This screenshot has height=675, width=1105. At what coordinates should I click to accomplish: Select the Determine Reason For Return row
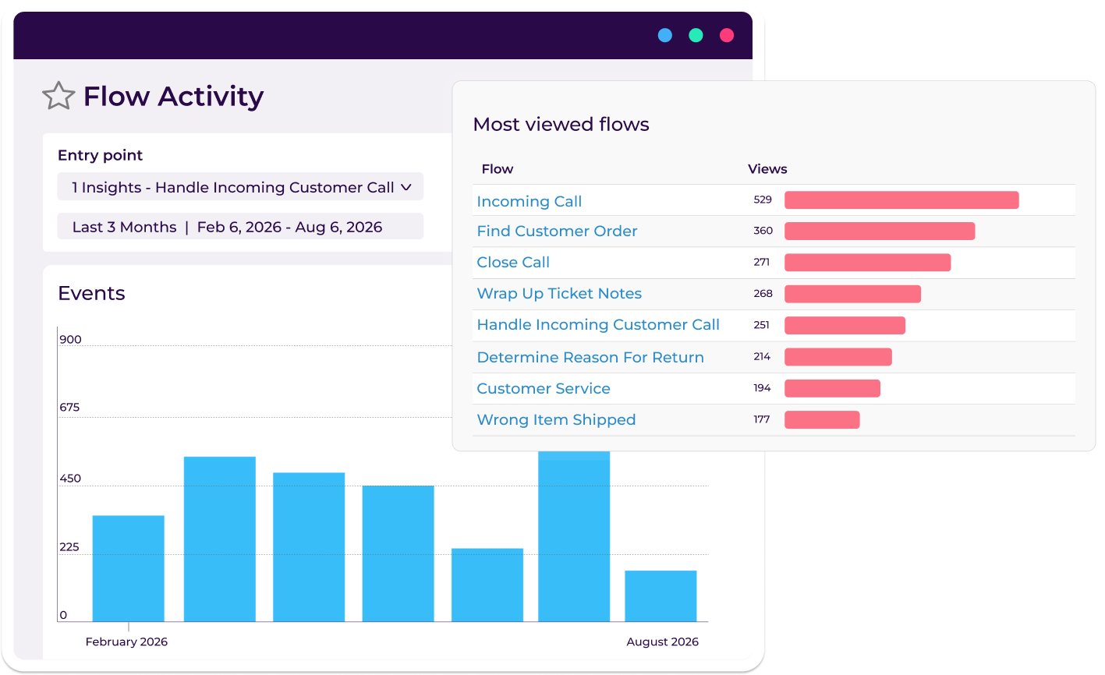590,357
